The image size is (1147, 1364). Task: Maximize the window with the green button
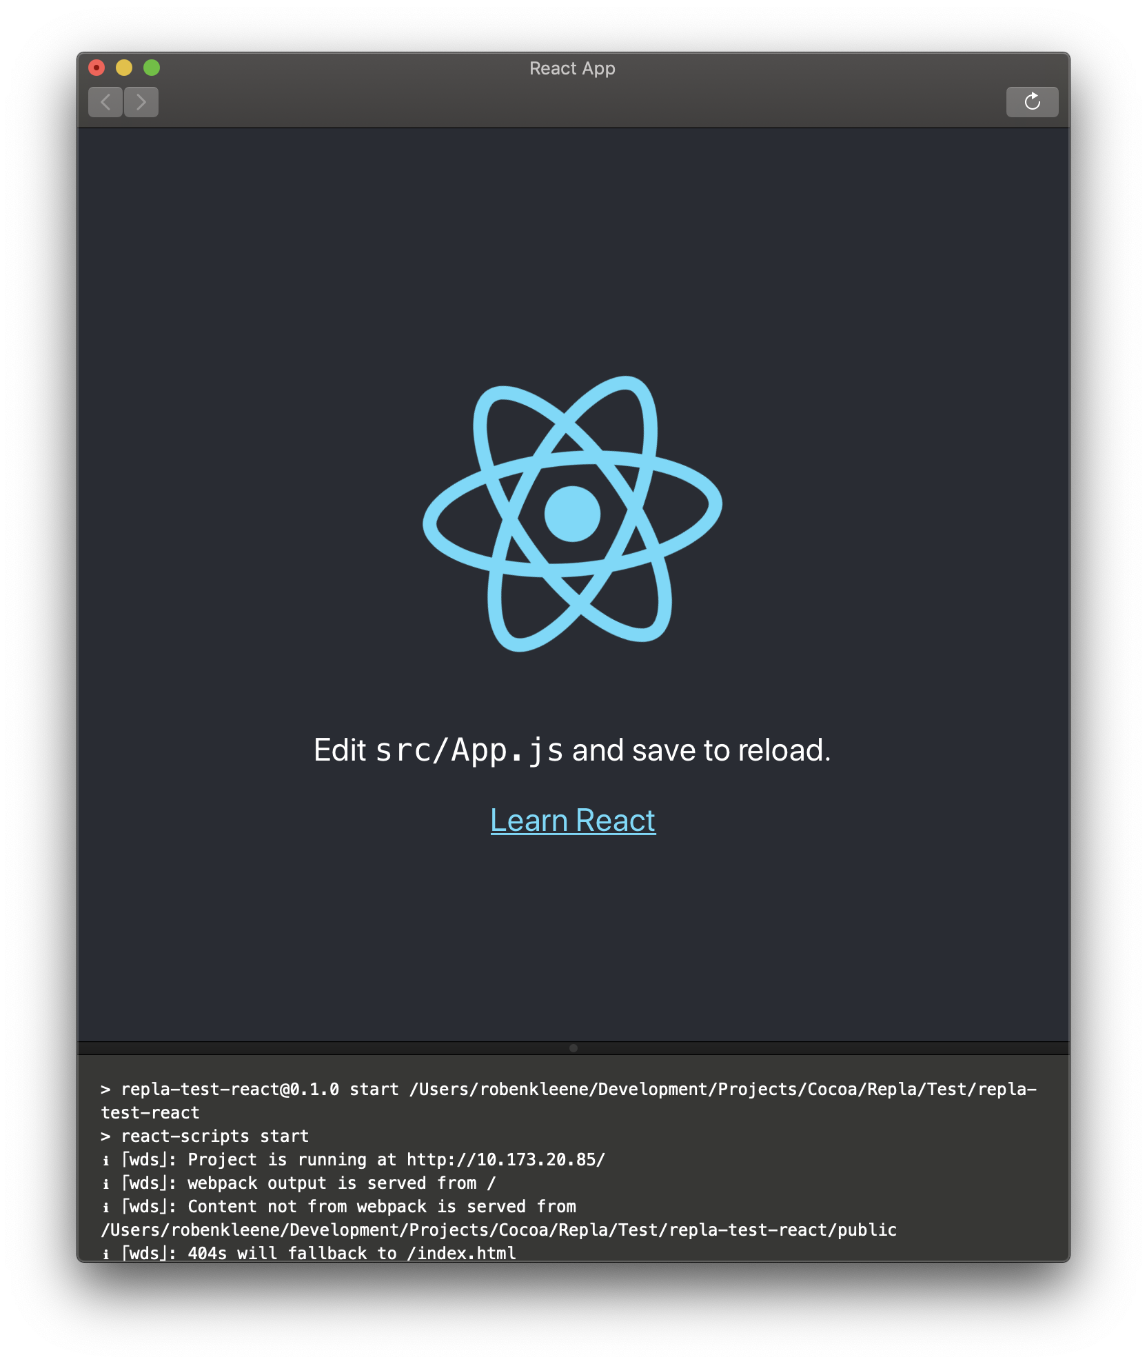tap(152, 68)
